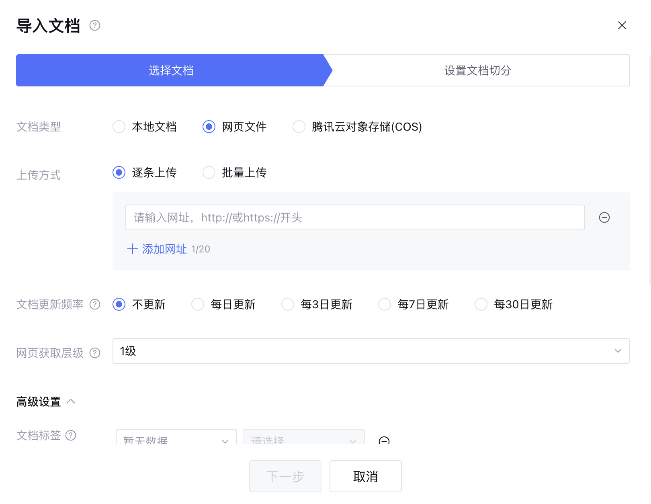Click help icon next to 文档更新频率
This screenshot has width=651, height=504.
95,305
